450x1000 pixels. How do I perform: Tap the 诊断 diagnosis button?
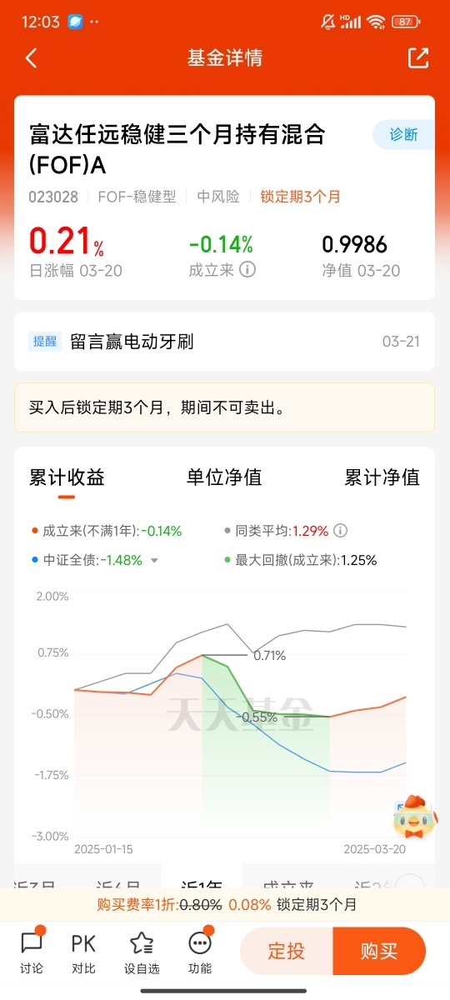coord(403,134)
